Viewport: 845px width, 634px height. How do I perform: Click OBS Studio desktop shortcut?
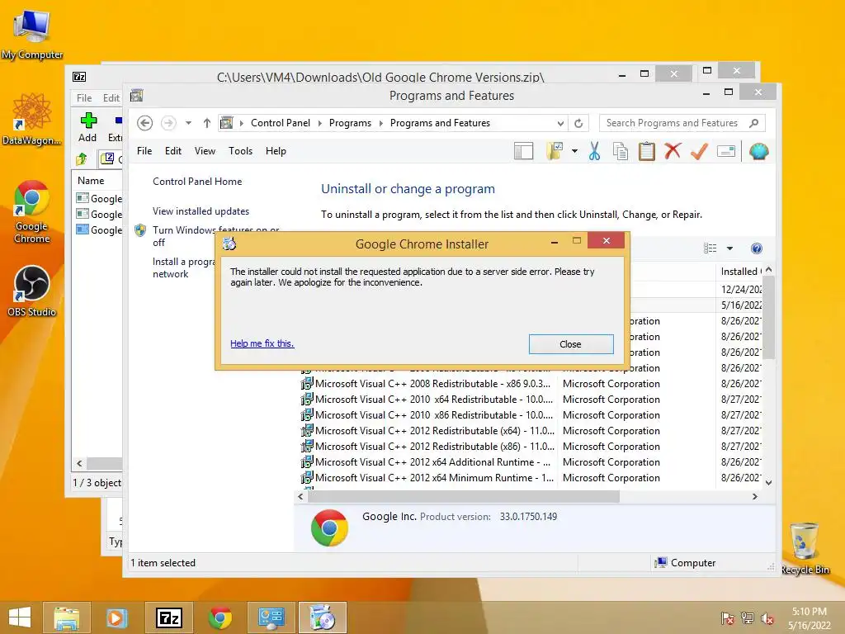pos(32,291)
